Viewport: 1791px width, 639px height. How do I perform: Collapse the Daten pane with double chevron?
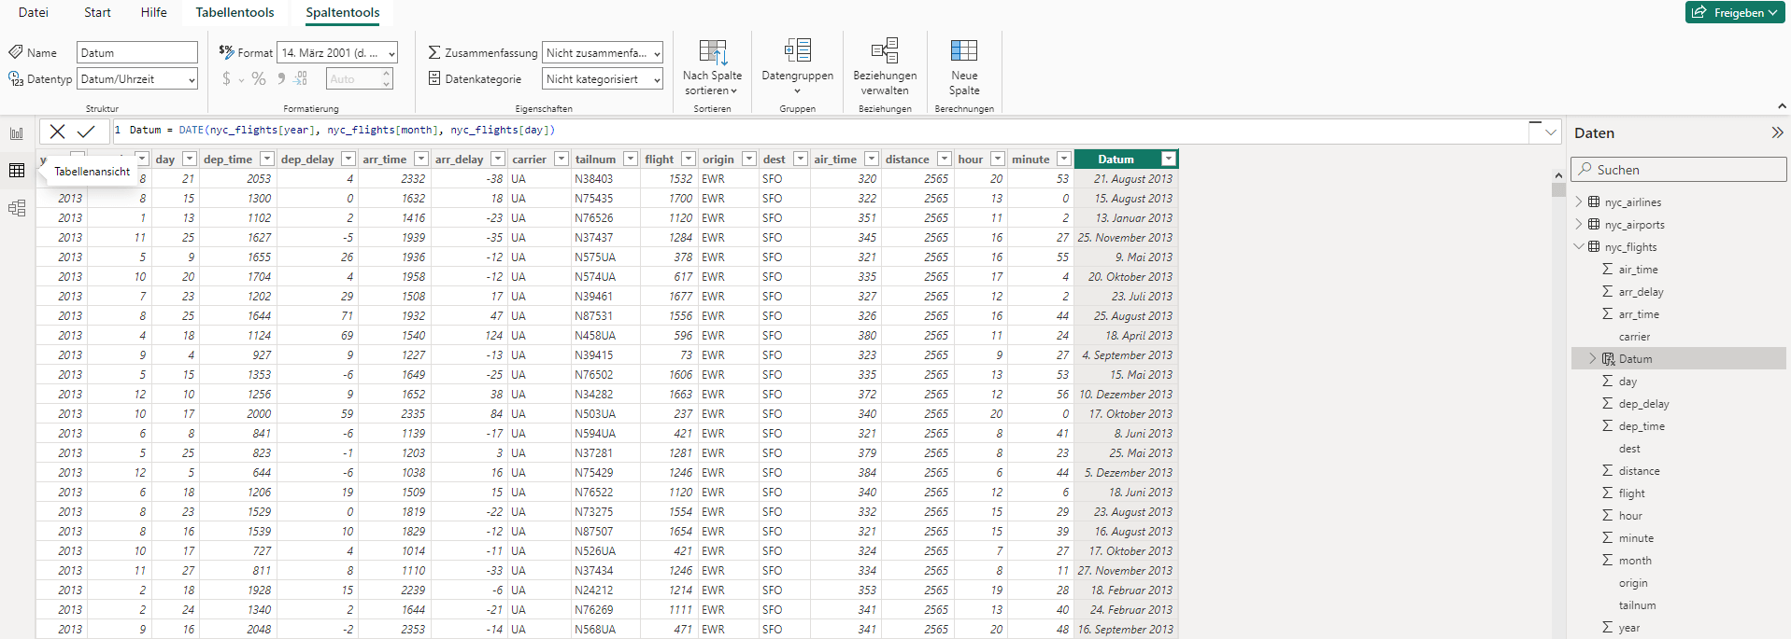(x=1777, y=132)
